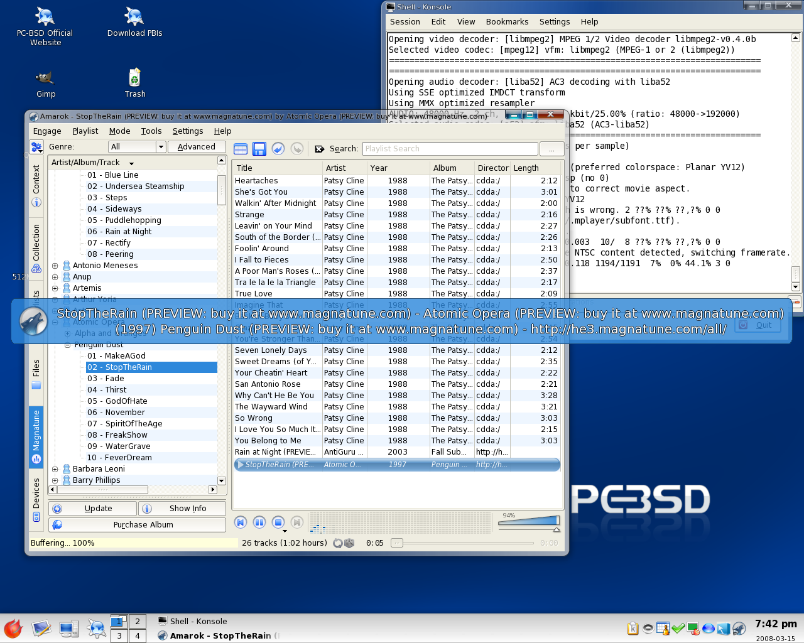Viewport: 804px width, 643px height.
Task: Click the clear search field icon
Action: (320, 149)
